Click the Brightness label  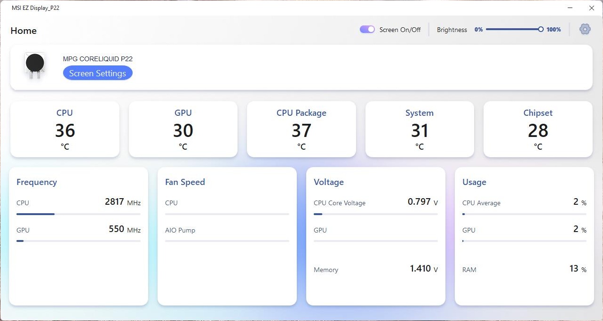452,30
